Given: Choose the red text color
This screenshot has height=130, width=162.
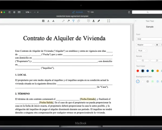Looking at the screenshot, I should pyautogui.click(x=138, y=71).
